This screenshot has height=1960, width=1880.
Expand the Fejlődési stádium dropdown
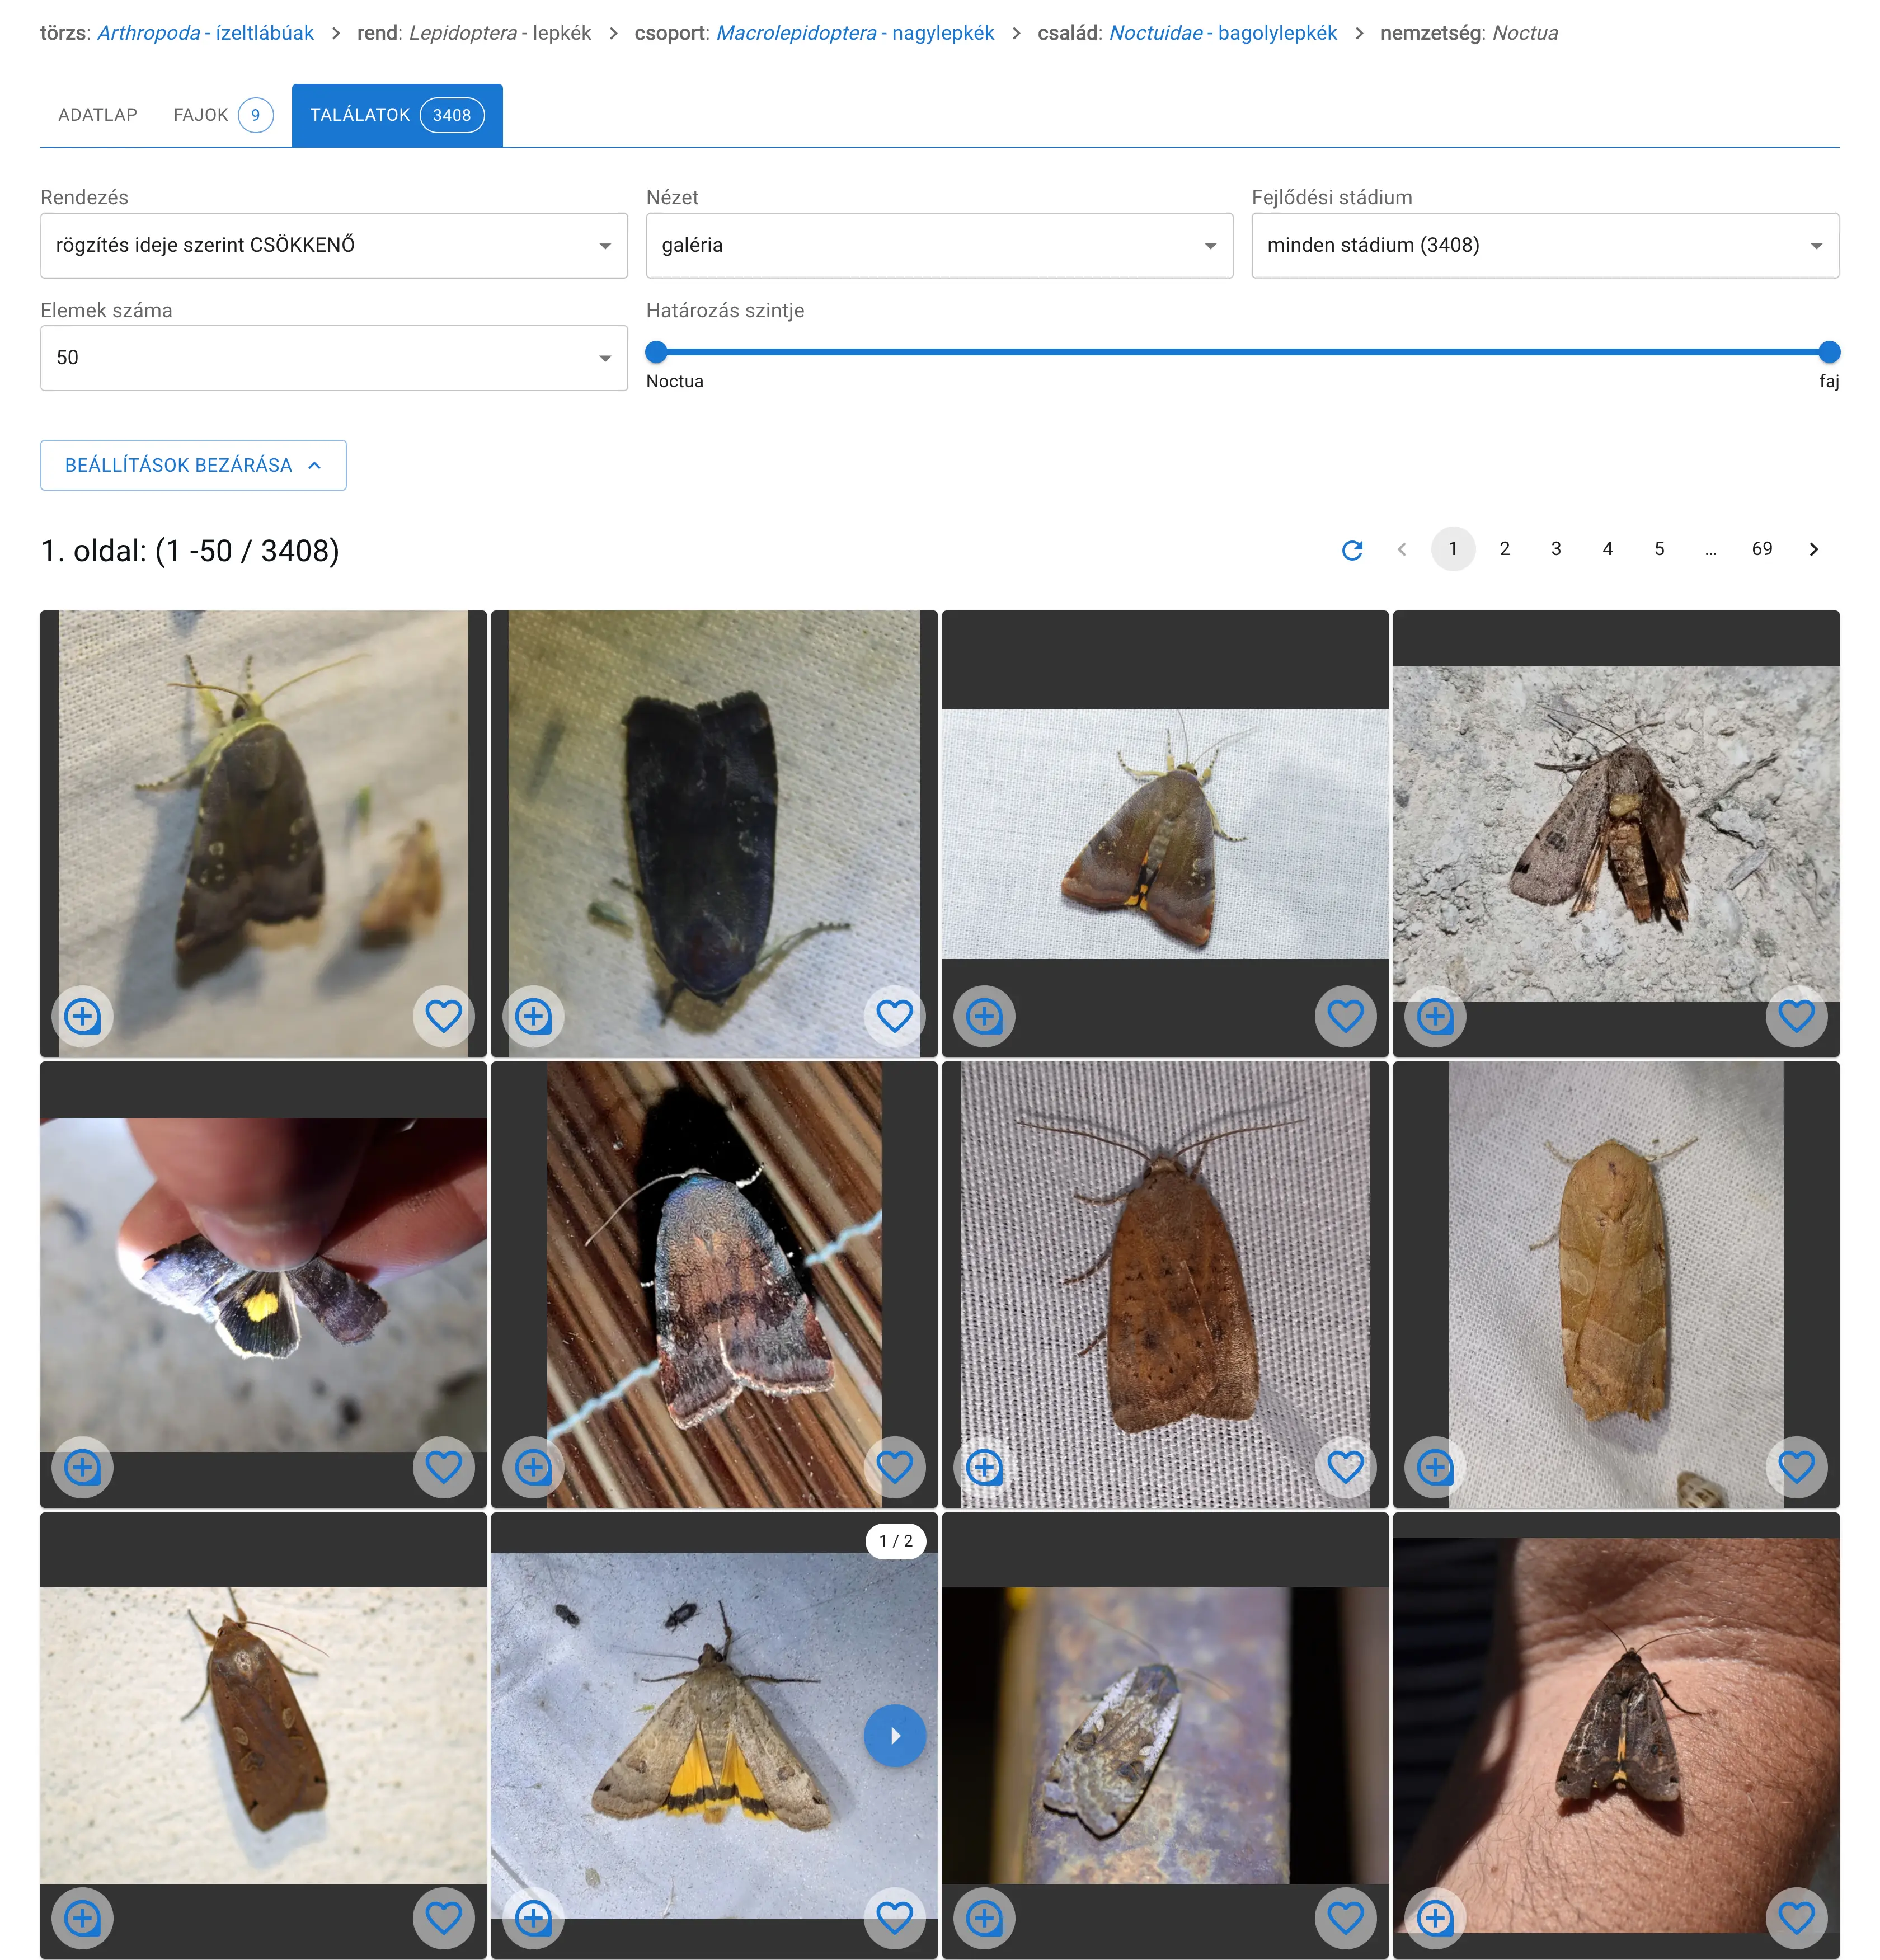click(1544, 245)
